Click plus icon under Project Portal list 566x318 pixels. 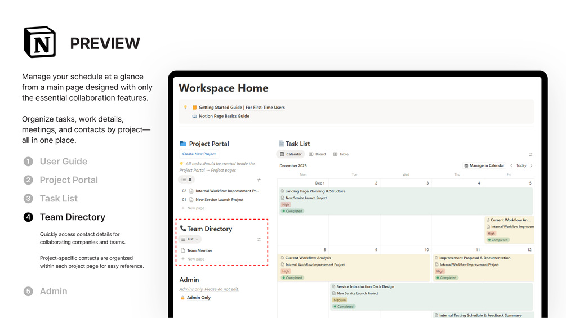pos(183,208)
